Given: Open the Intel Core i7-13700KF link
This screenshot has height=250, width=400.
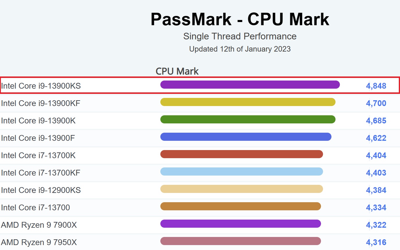Looking at the screenshot, I should click(x=41, y=173).
